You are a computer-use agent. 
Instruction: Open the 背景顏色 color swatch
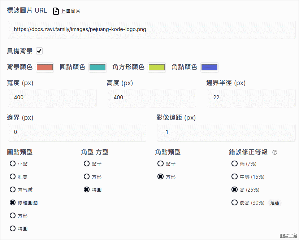click(x=45, y=67)
